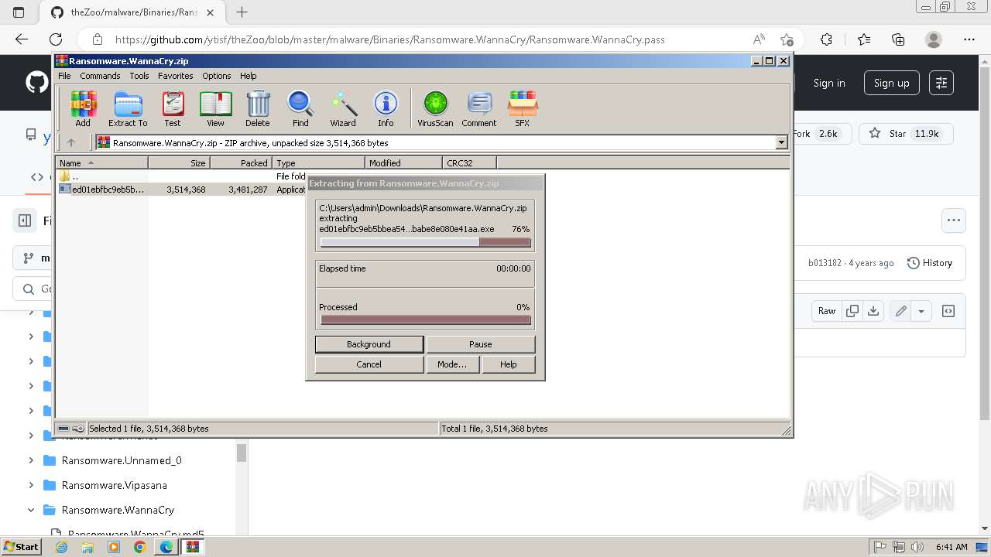
Task: Open the Edge extensions puzzle icon
Action: pyautogui.click(x=826, y=39)
